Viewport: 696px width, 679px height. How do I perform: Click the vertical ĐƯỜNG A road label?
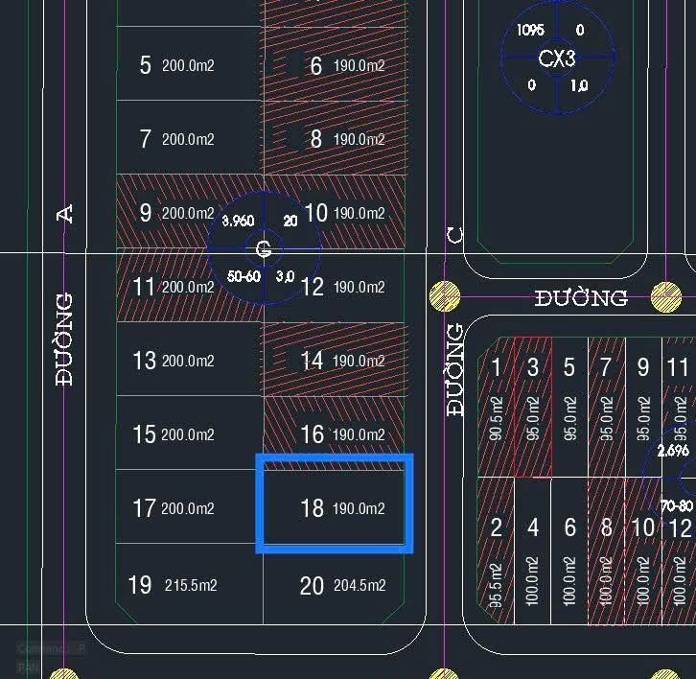click(65, 297)
